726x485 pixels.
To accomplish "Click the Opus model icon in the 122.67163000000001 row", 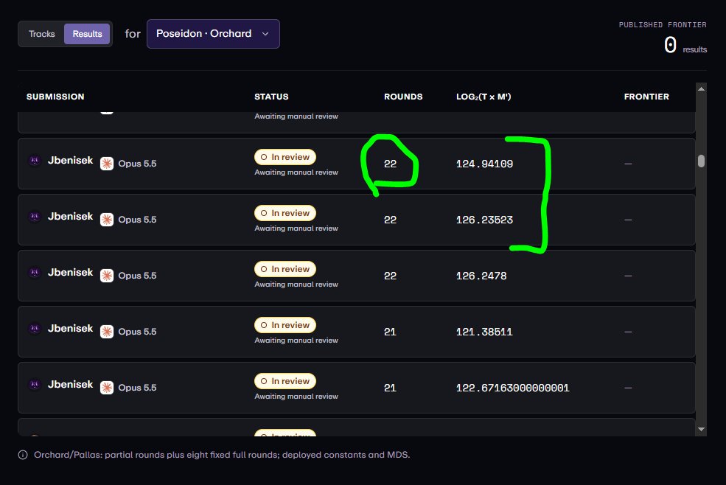I will tap(107, 388).
